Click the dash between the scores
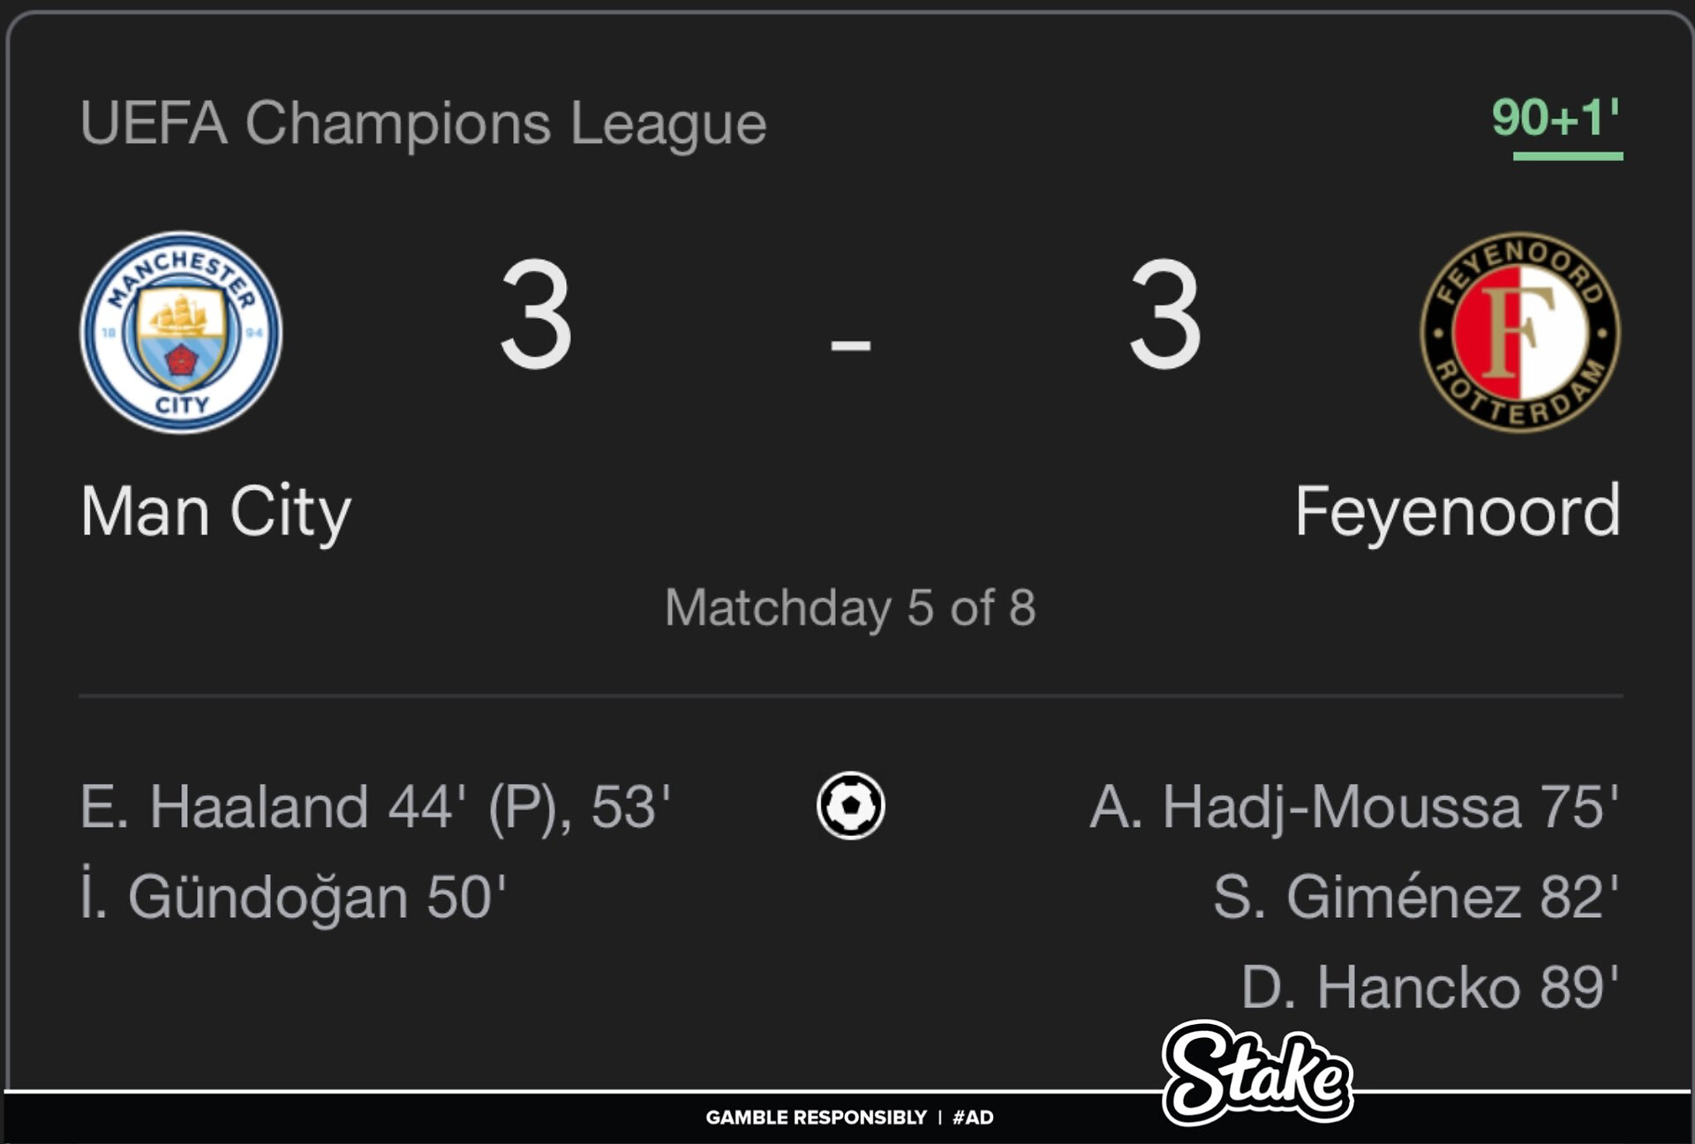 click(850, 344)
